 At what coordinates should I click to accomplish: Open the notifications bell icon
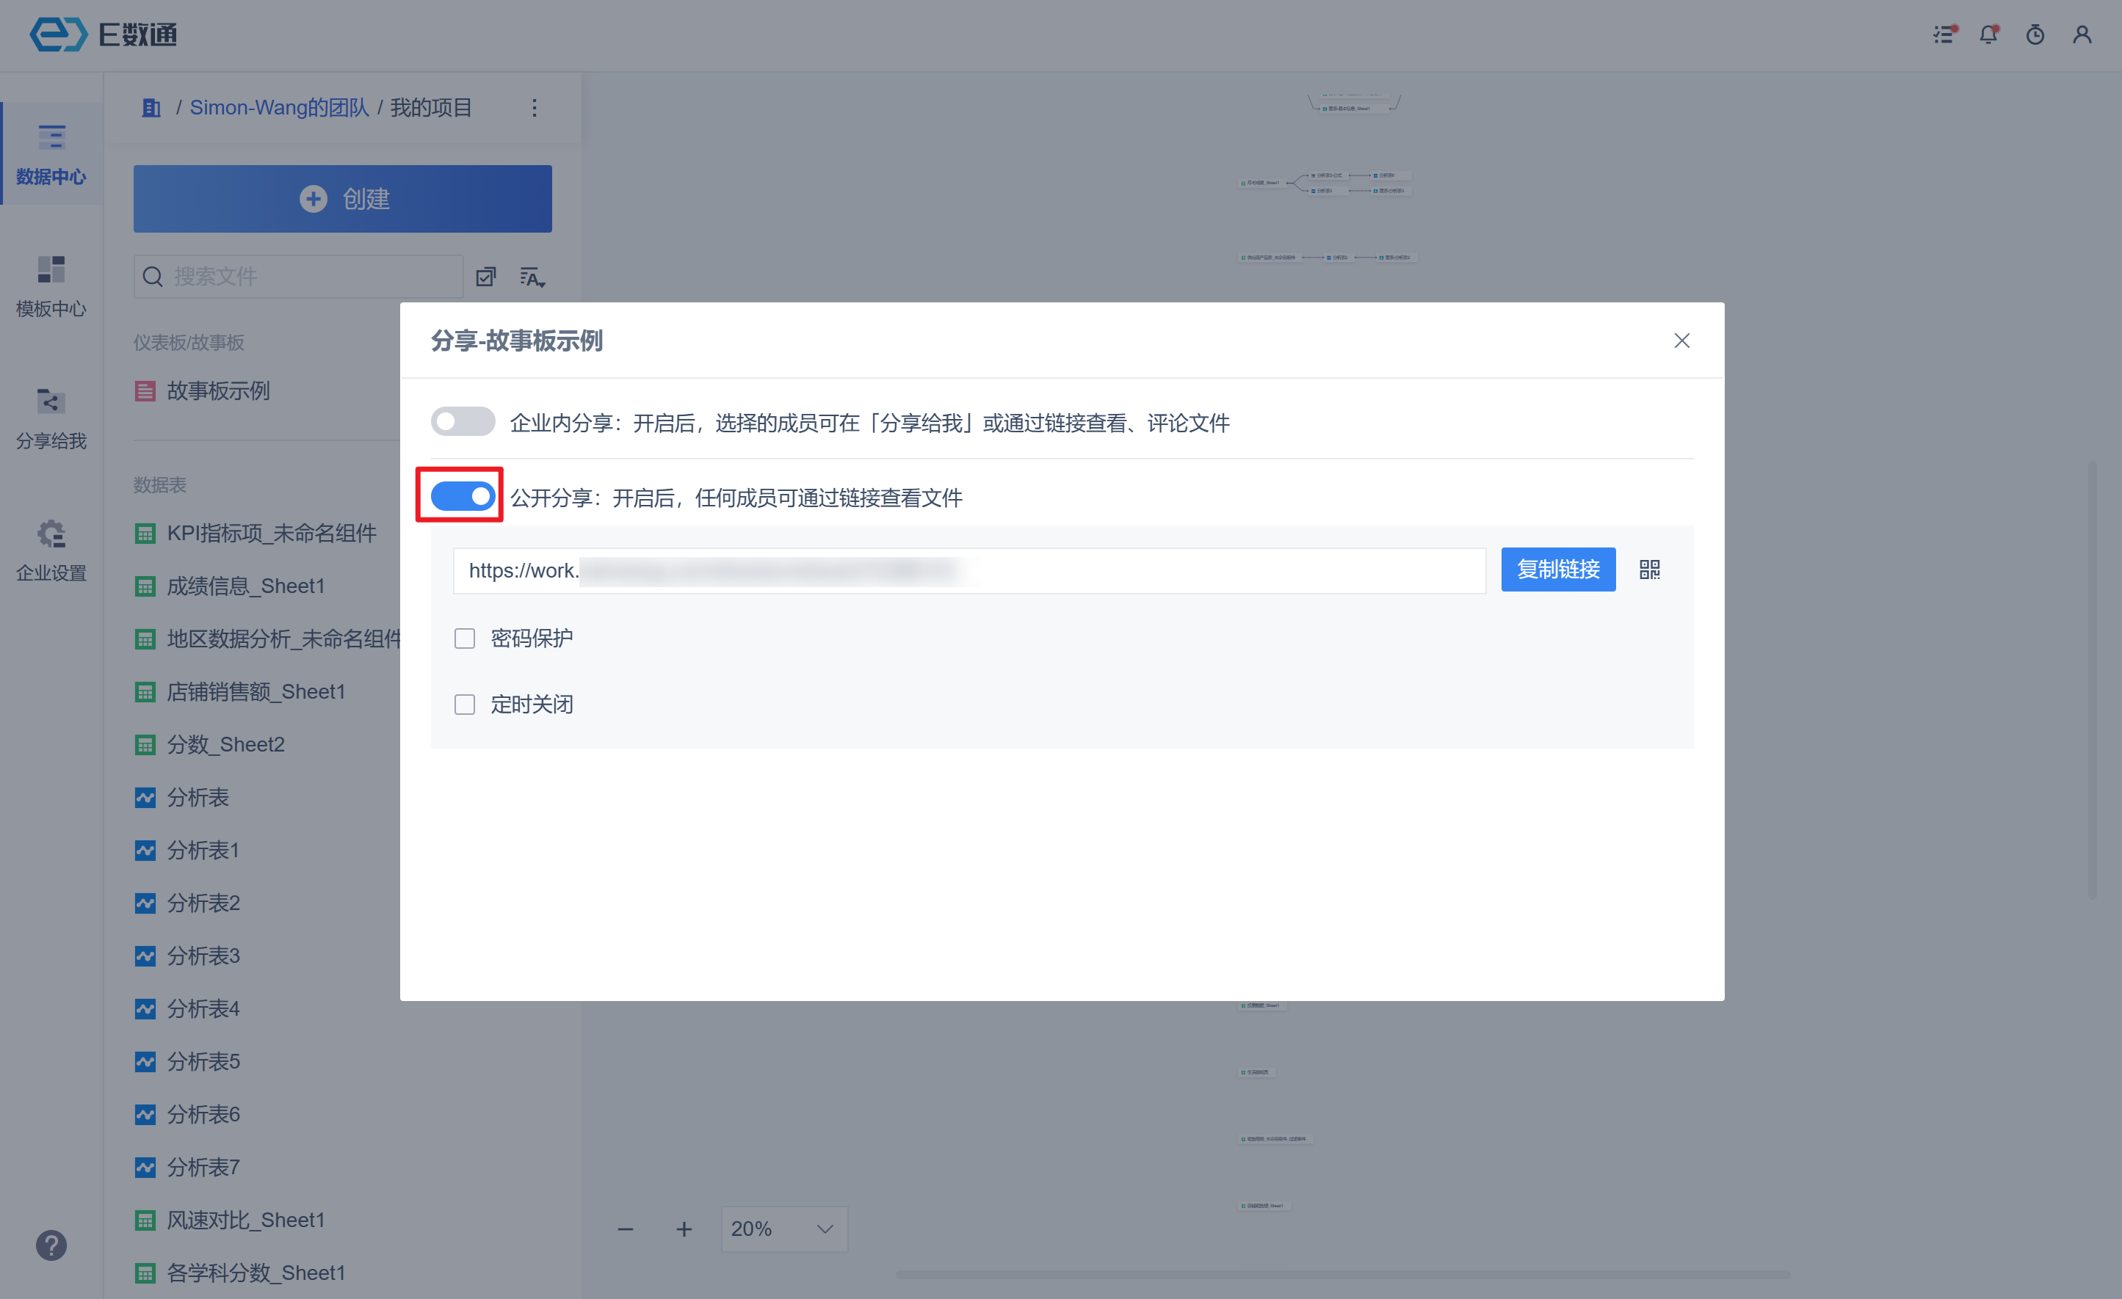[x=1988, y=34]
